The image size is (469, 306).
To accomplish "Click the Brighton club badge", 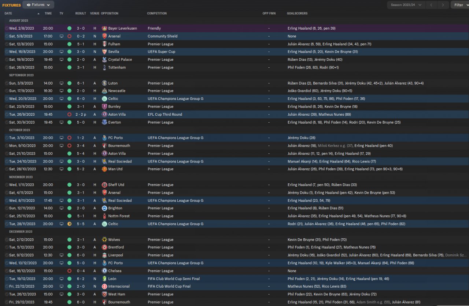I will tap(104, 208).
